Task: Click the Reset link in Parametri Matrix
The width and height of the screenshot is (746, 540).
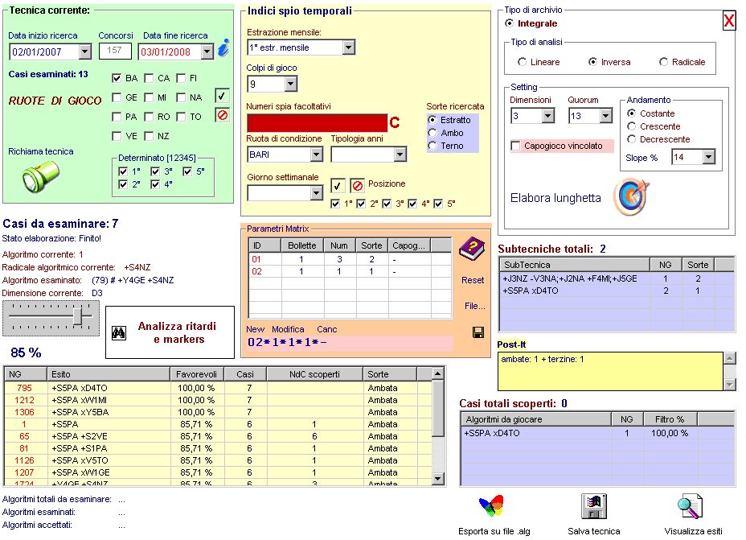Action: click(473, 281)
